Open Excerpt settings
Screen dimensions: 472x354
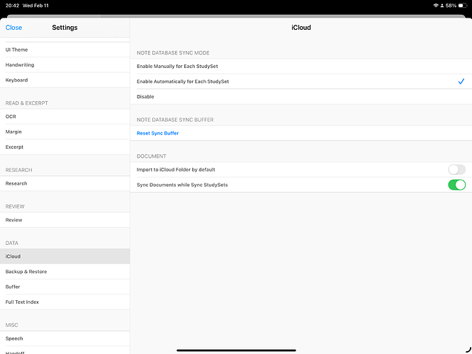[14, 147]
